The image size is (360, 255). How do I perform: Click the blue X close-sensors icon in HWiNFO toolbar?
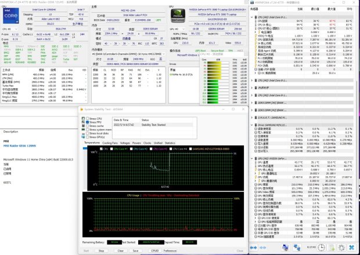(x=351, y=247)
